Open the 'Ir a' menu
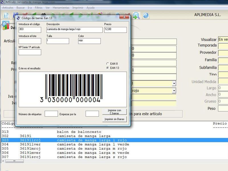Screen dimensions: 228x171 [30, 8]
